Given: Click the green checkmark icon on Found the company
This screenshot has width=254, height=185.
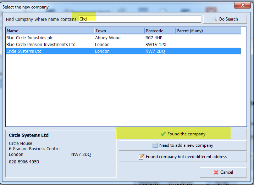Looking at the screenshot, I should pyautogui.click(x=163, y=134).
